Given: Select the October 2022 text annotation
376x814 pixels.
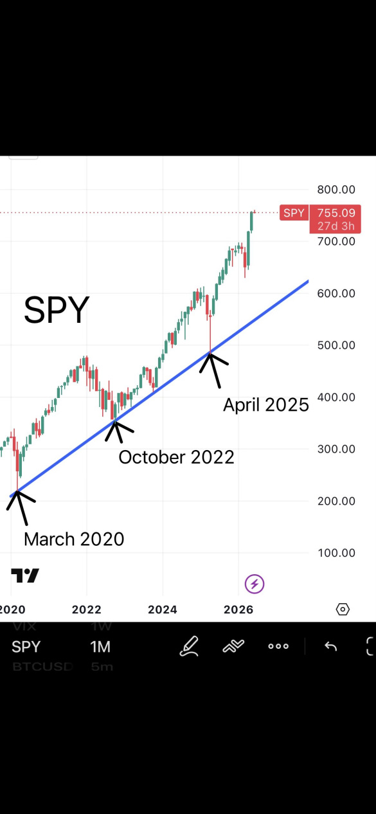Looking at the screenshot, I should pyautogui.click(x=176, y=457).
